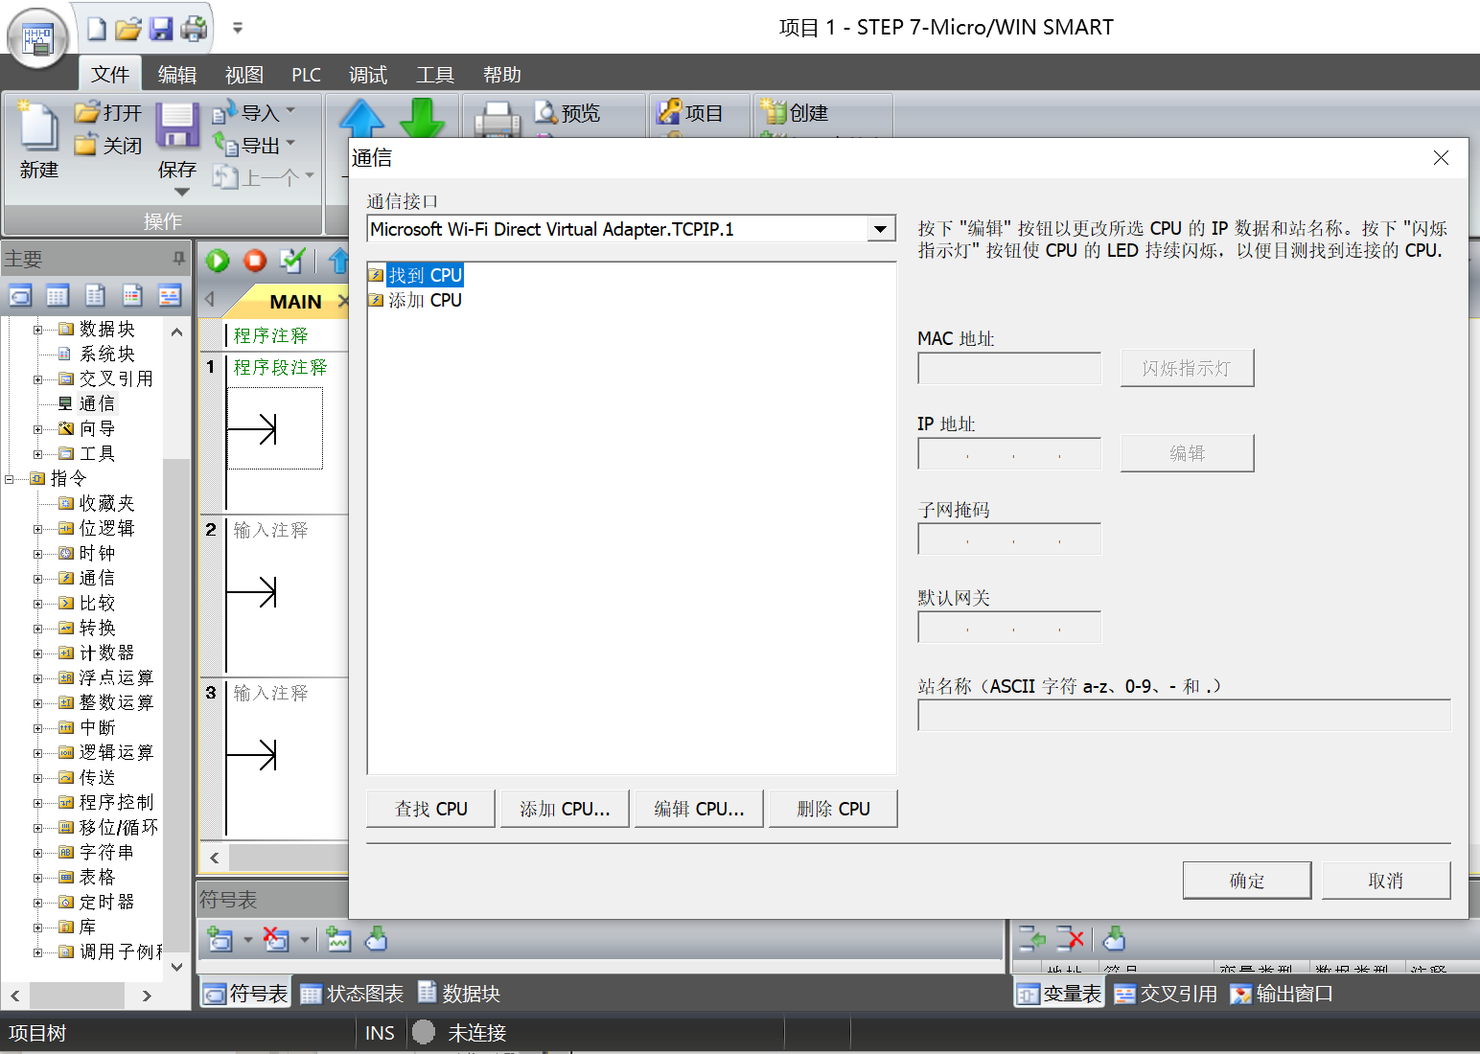Screen dimensions: 1480x1054
Task: Expand the 位逻辑 instruction folder
Action: pyautogui.click(x=37, y=529)
